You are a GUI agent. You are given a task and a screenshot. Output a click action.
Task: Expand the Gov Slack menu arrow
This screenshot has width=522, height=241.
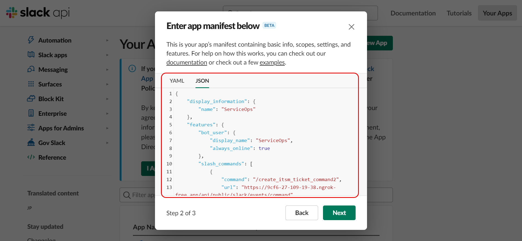(107, 143)
